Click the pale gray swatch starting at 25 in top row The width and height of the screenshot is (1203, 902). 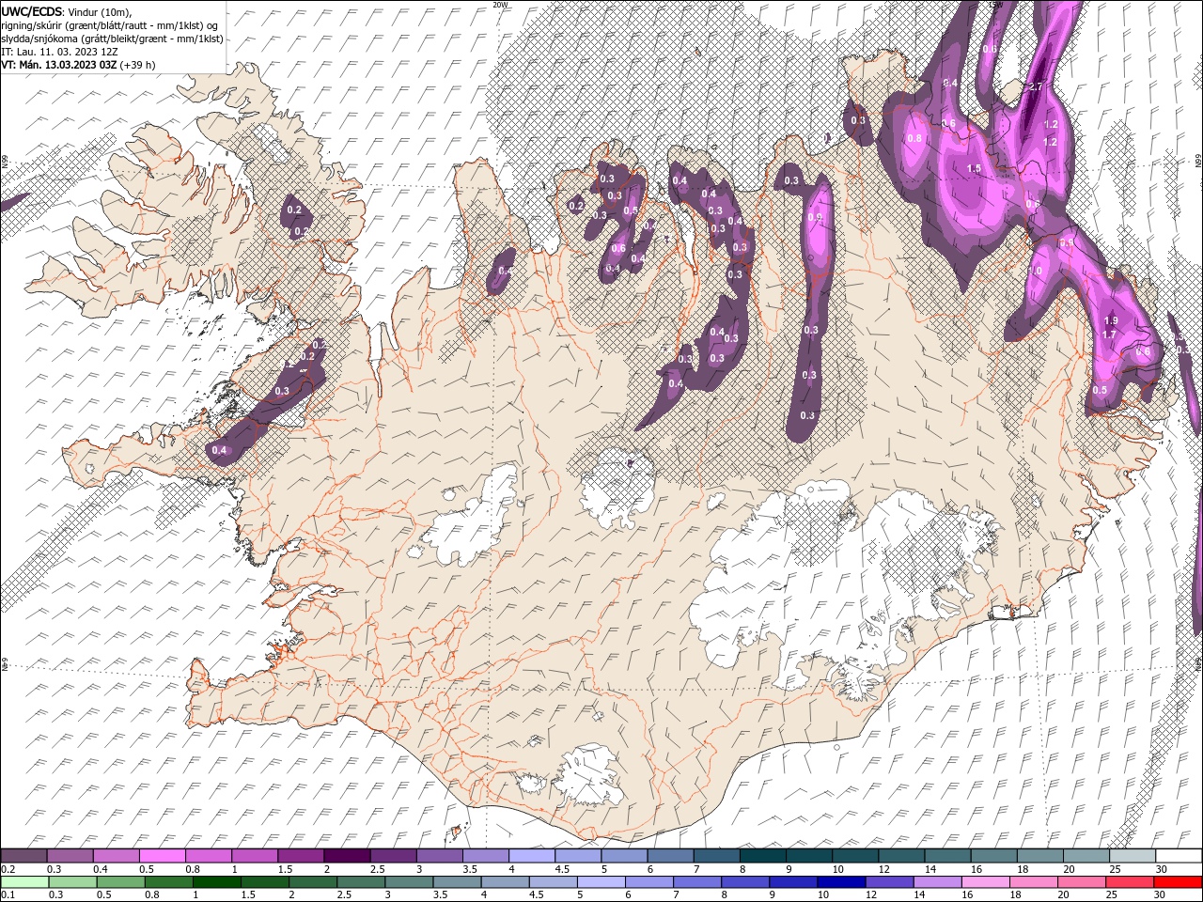(x=1133, y=856)
